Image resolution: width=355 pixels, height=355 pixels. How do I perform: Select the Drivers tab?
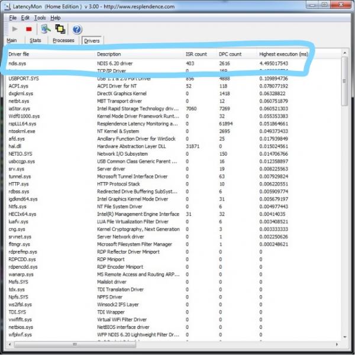[92, 40]
